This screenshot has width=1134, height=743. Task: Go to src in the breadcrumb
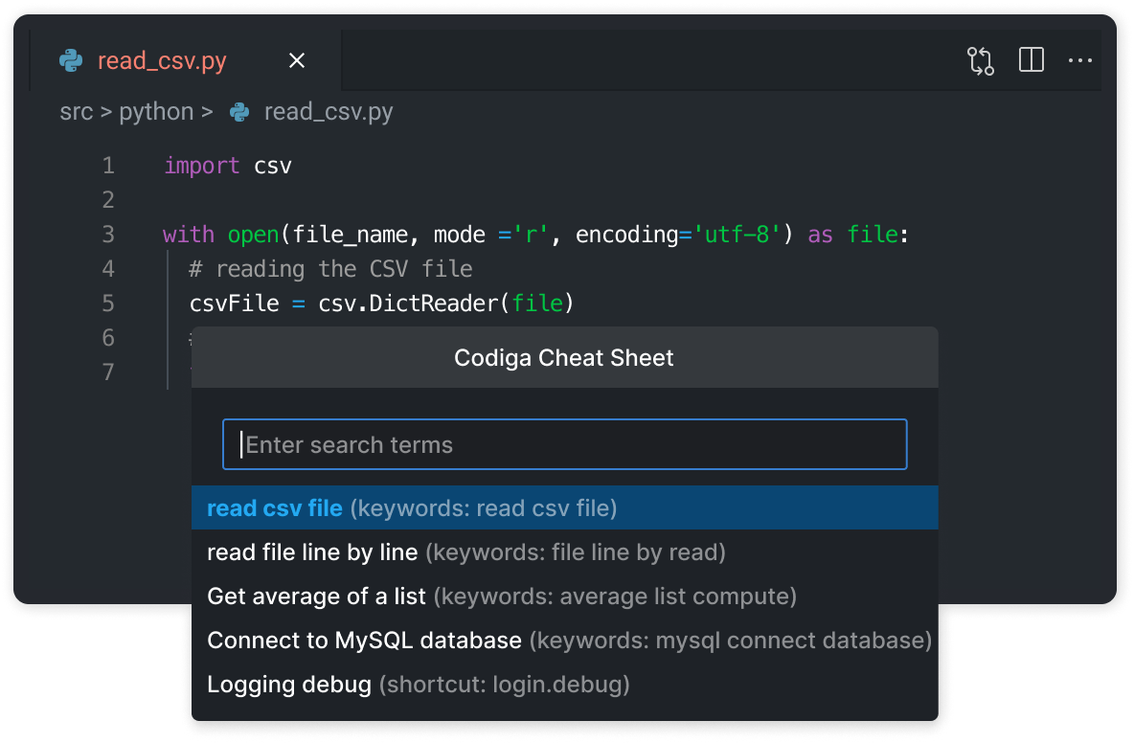[77, 112]
